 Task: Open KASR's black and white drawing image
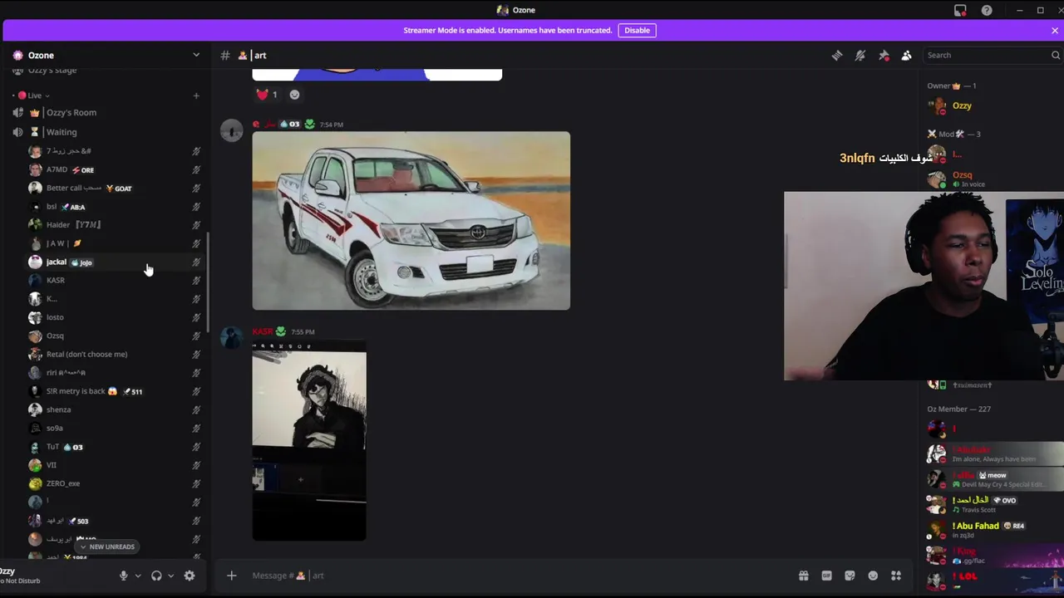[309, 440]
